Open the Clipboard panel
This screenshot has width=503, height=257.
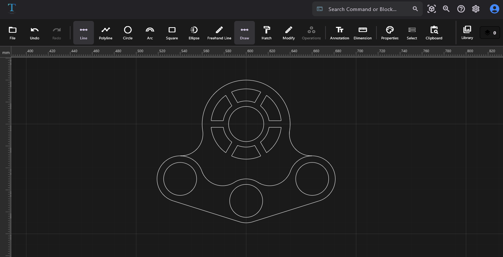coord(434,32)
